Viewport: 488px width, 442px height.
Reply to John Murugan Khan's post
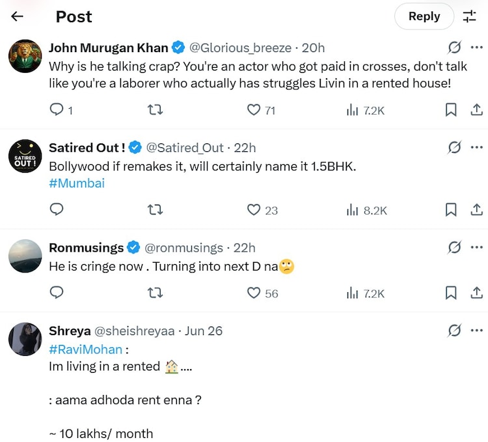point(57,110)
